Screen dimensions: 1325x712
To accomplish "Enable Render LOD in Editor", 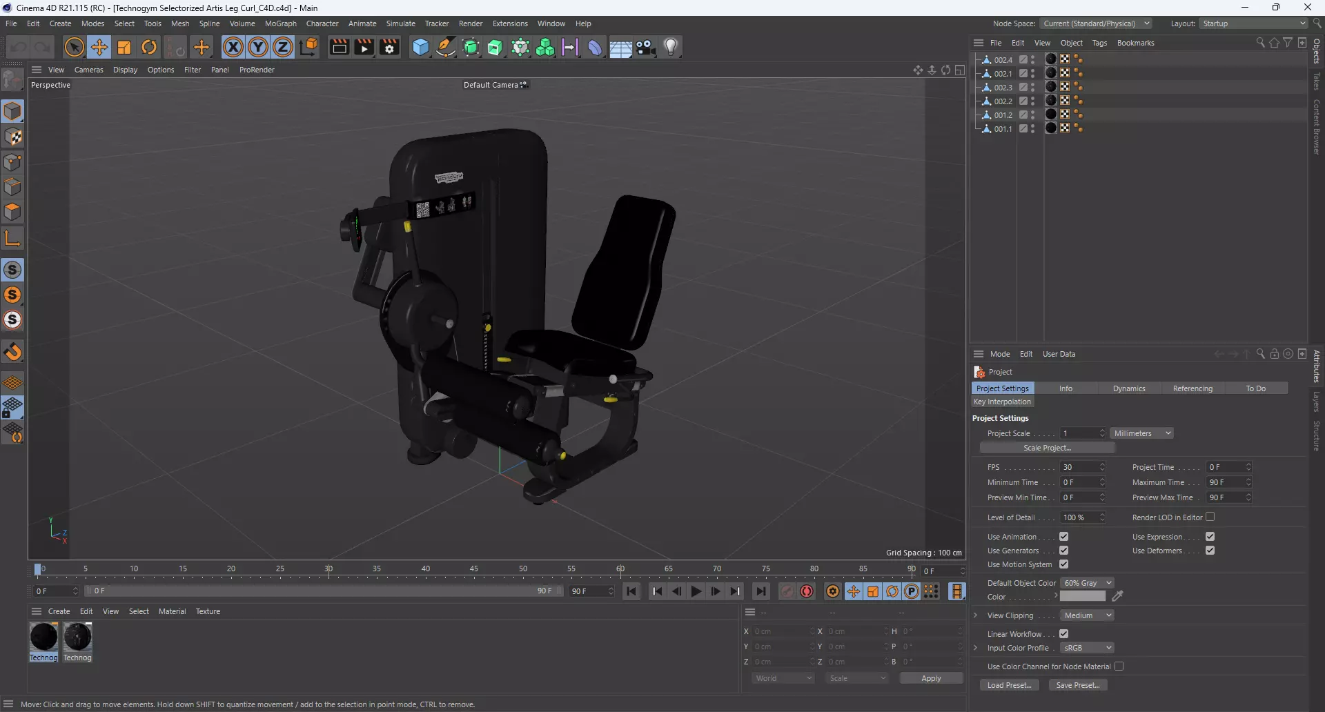I will click(1210, 517).
